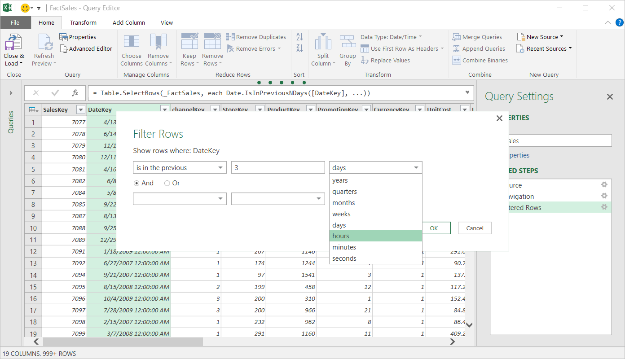Open the Add Column tab
Image resolution: width=625 pixels, height=359 pixels.
click(x=128, y=22)
